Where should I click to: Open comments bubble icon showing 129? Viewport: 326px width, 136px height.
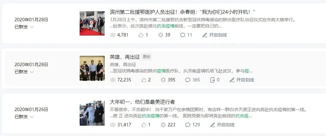coord(188,125)
